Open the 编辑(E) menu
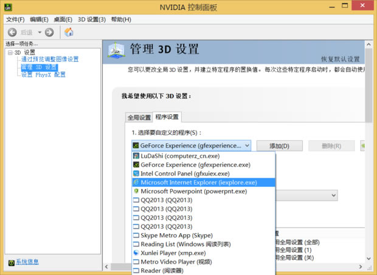The height and width of the screenshot is (275, 377). 39,19
